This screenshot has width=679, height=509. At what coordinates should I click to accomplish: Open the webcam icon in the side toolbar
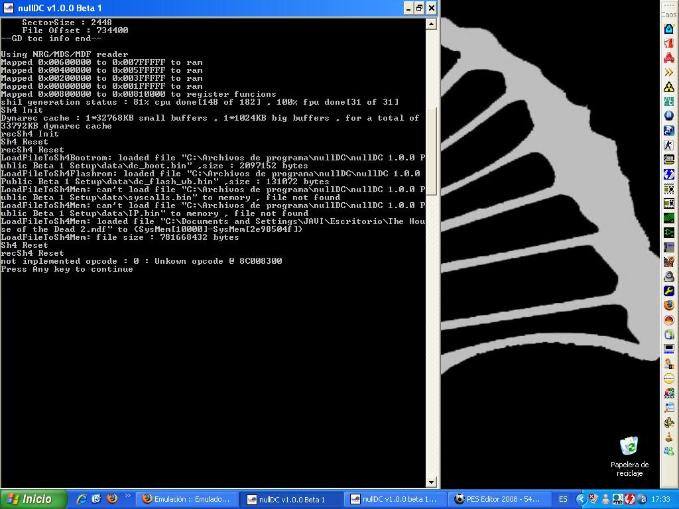669,276
